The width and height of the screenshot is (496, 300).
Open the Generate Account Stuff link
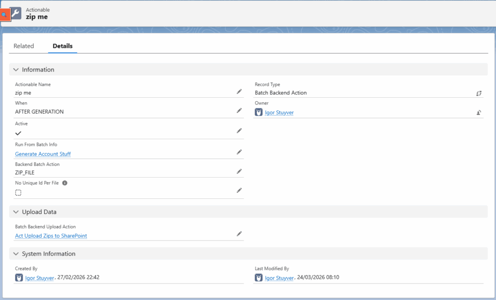click(x=43, y=154)
